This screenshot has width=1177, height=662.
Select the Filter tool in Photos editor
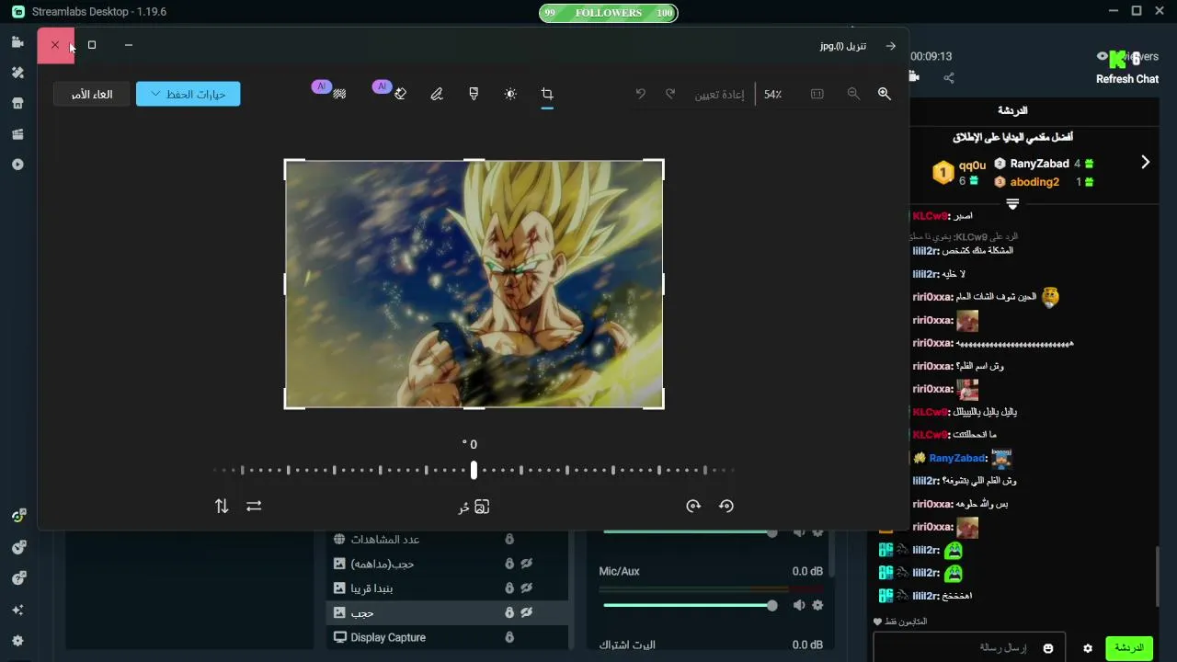pos(474,94)
